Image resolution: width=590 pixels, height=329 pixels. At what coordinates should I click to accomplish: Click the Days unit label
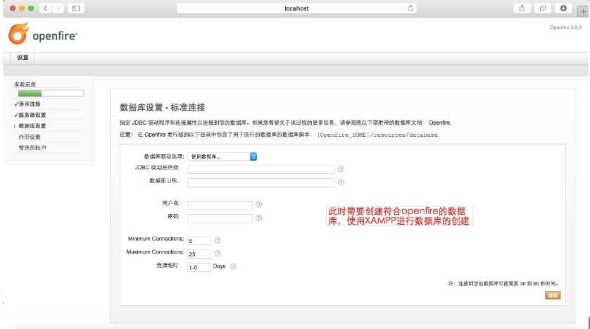pyautogui.click(x=219, y=266)
